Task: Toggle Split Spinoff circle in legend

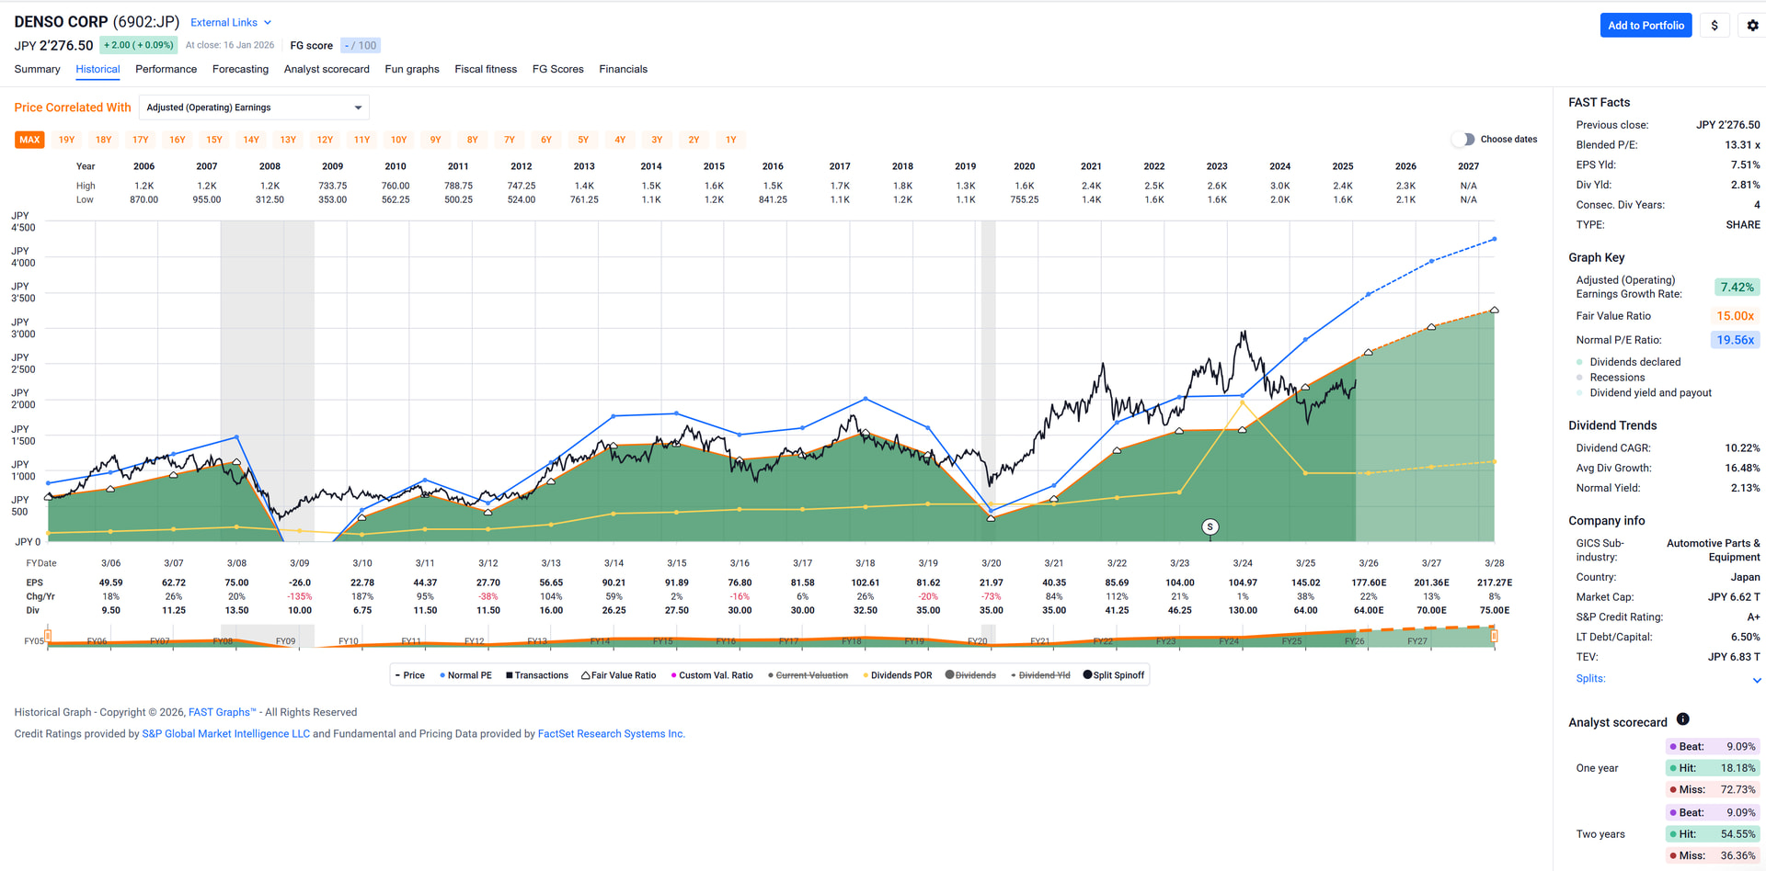Action: click(x=1087, y=675)
